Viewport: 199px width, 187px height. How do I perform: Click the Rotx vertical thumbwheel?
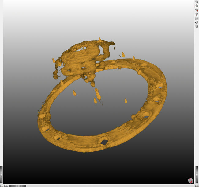(x=2, y=174)
